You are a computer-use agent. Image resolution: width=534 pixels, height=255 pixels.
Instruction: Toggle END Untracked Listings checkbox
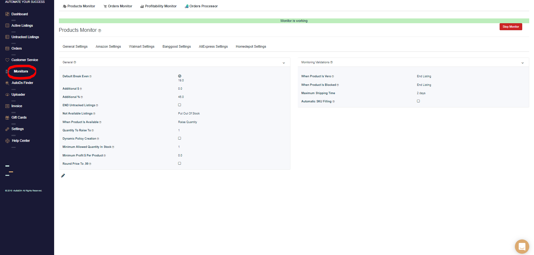[180, 105]
